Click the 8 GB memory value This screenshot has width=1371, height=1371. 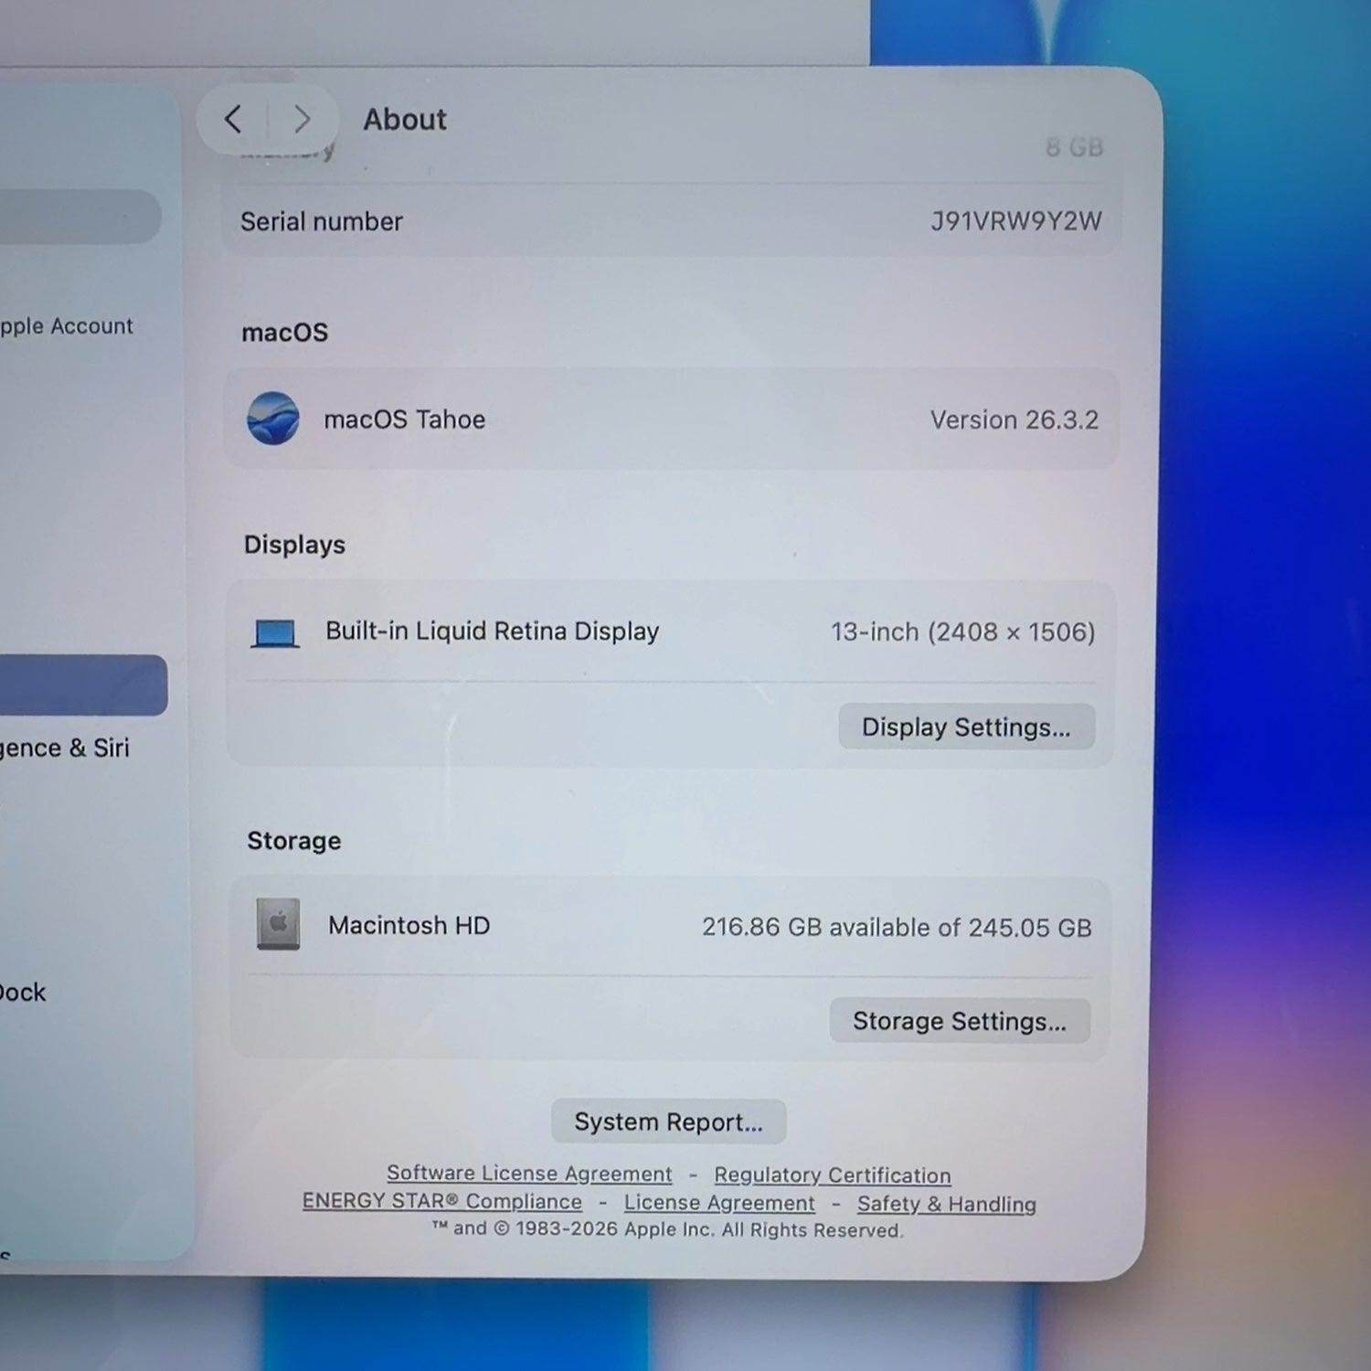tap(1074, 147)
